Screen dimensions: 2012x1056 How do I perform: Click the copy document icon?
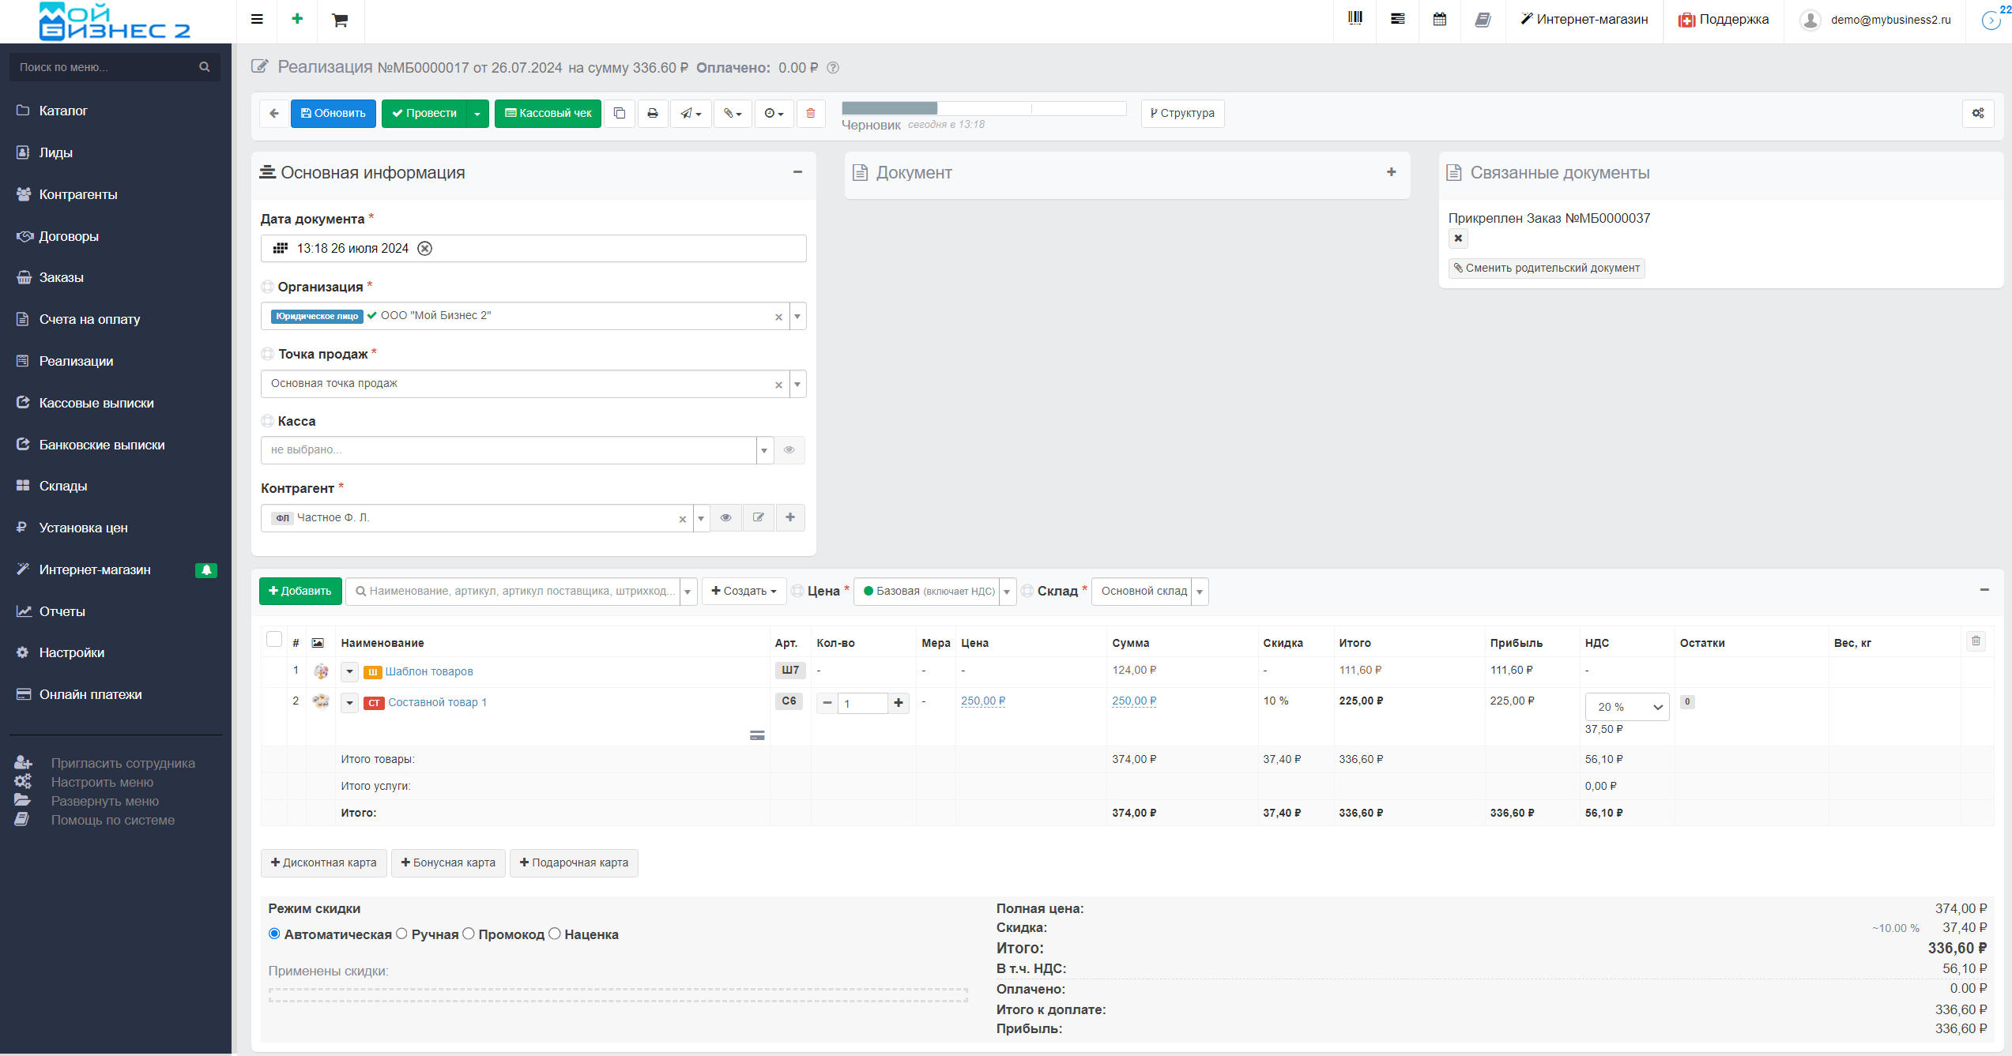(620, 114)
